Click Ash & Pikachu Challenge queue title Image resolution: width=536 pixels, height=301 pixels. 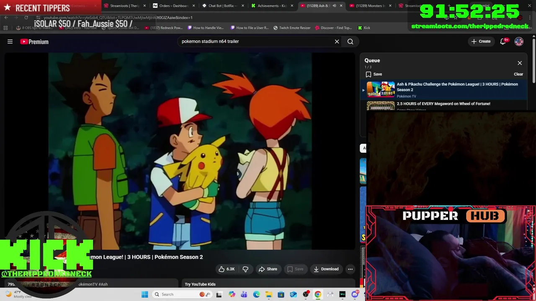coord(457,87)
